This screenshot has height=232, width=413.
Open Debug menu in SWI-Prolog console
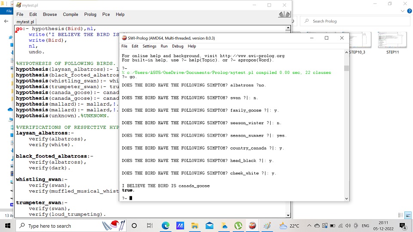[178, 46]
